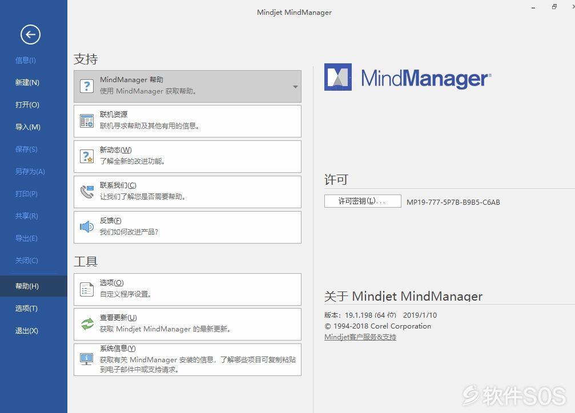Click 自定义程序设置 description
Viewport: 575px width, 413px height.
point(126,294)
